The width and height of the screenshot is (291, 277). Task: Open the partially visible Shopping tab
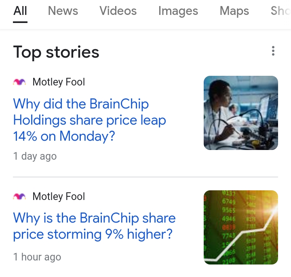click(x=280, y=11)
